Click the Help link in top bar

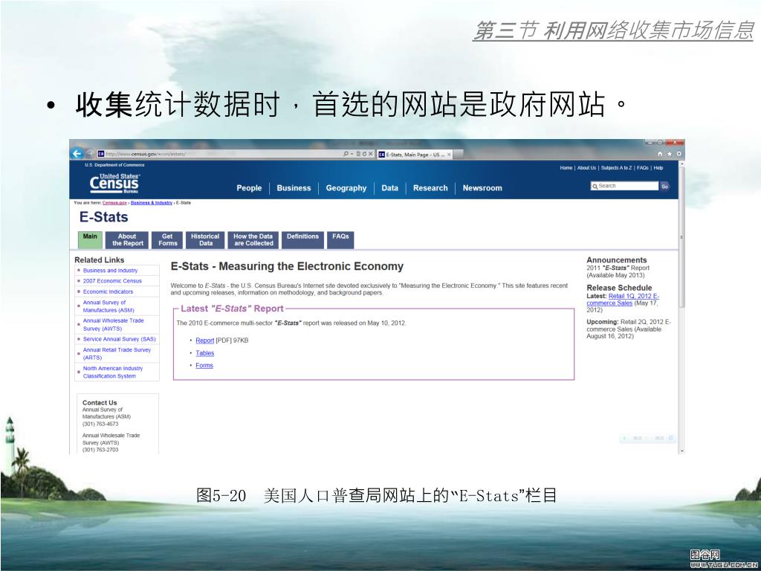pyautogui.click(x=658, y=168)
